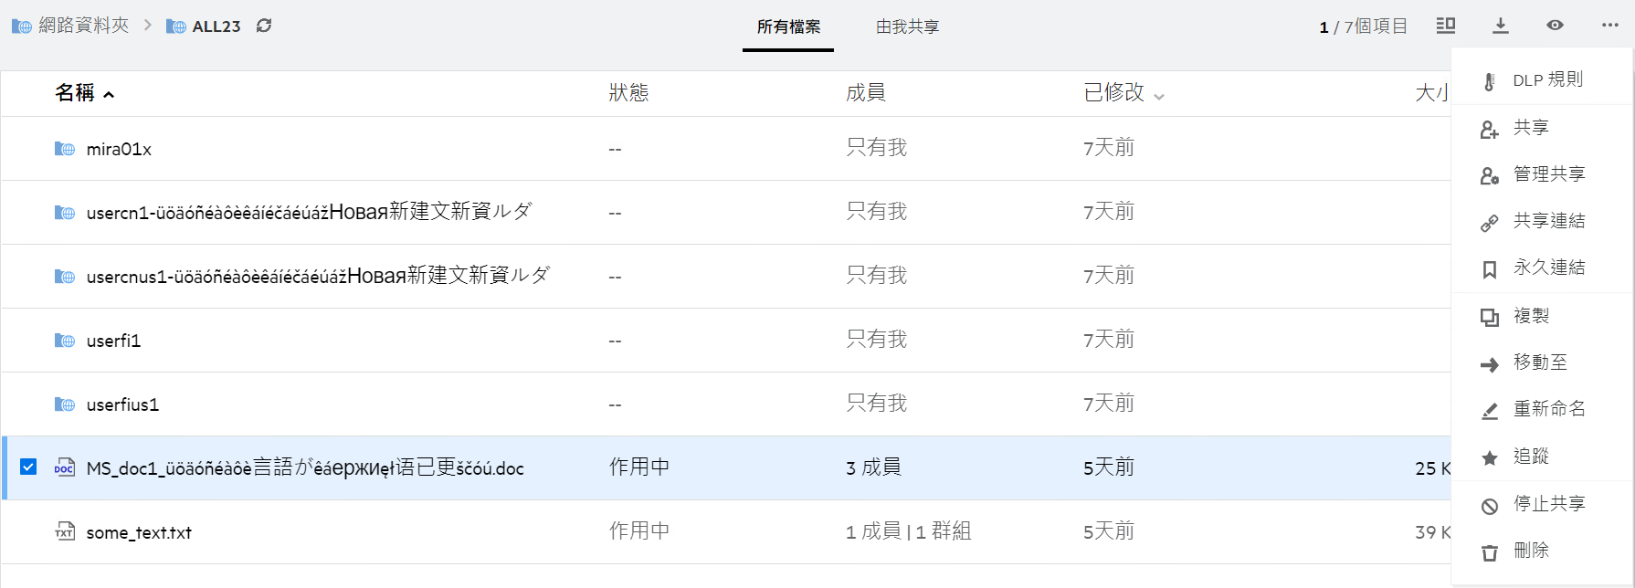Switch to the 所有檔案 tab

coord(788,26)
